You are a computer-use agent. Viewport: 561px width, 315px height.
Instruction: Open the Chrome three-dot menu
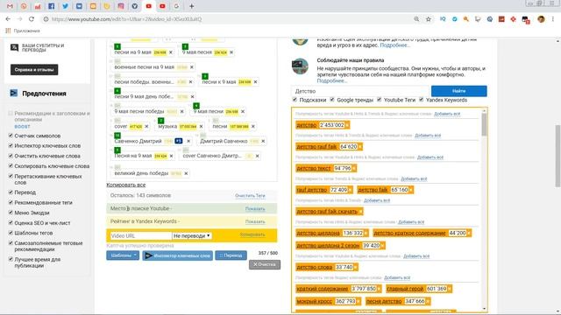point(553,19)
